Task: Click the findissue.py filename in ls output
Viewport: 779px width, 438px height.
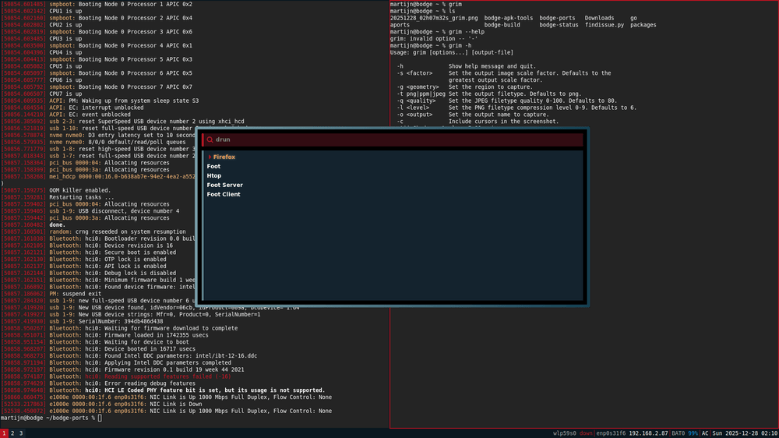Action: coord(605,25)
